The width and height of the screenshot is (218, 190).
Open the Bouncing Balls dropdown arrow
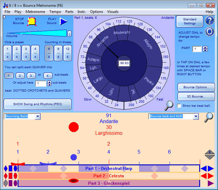[38, 116]
